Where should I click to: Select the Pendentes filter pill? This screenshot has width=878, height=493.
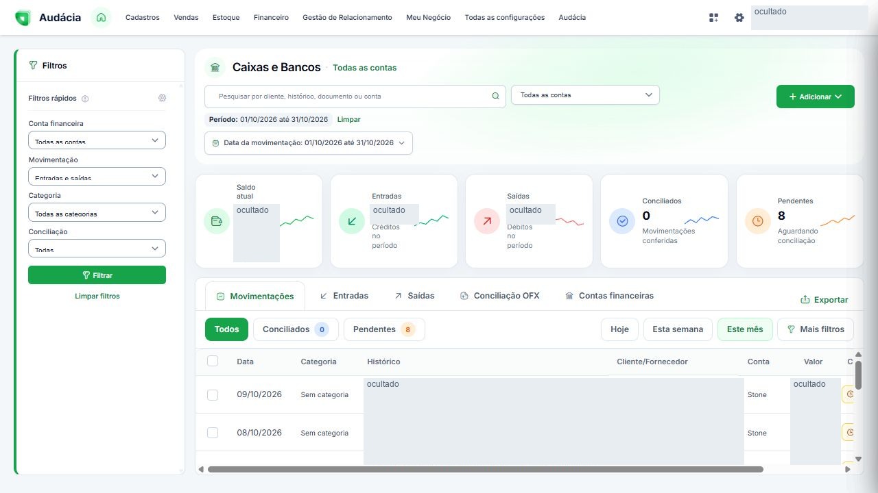pyautogui.click(x=384, y=329)
